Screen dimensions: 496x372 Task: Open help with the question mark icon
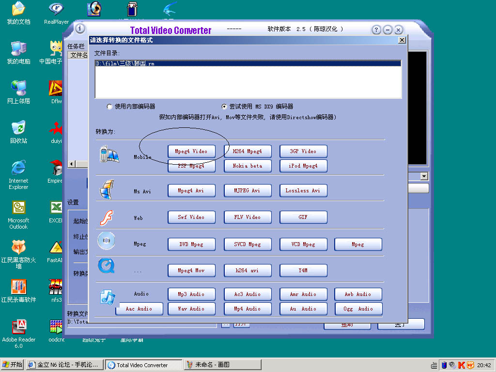coord(376,30)
